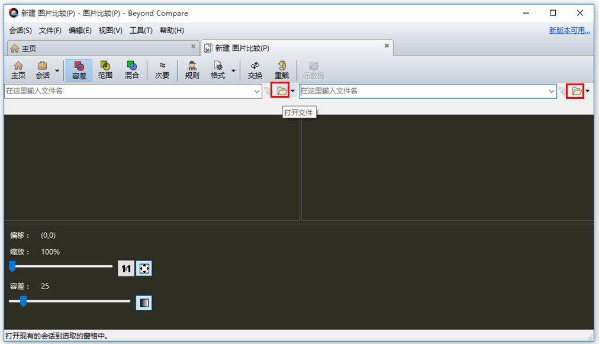This screenshot has width=599, height=344.
Task: Open the 编辑(E) menu
Action: tap(80, 31)
